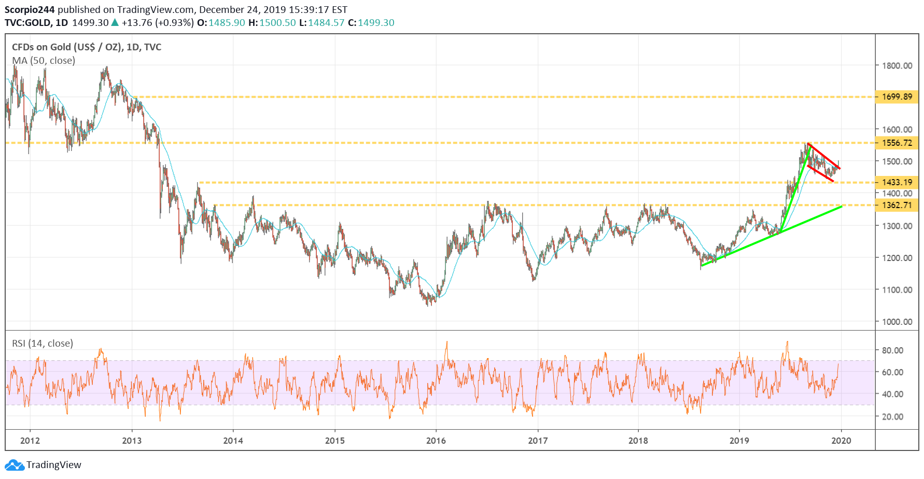Click the 1100.00 price axis tick
924x479 pixels.
[x=897, y=290]
